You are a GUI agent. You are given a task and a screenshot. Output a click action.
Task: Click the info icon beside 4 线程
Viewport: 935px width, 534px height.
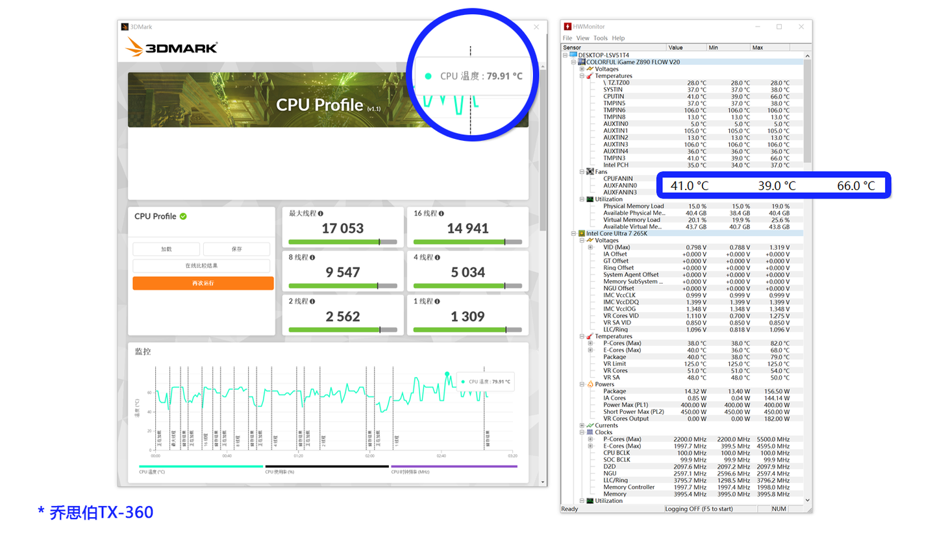coord(437,257)
